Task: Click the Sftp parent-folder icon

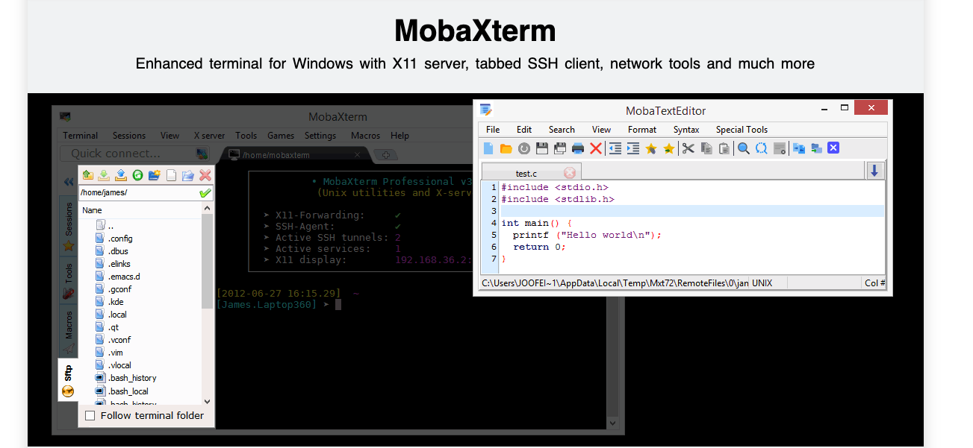Action: (x=87, y=175)
